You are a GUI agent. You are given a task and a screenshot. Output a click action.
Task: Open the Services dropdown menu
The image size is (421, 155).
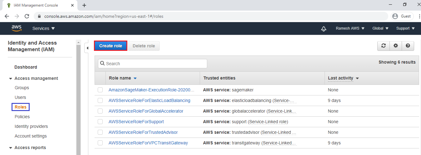coord(44,28)
